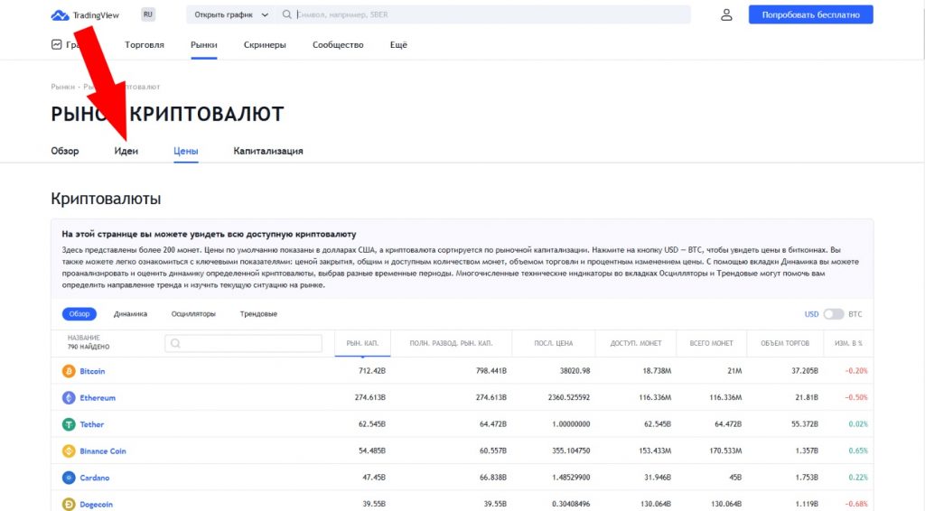Screen dimensions: 925x511
Task: Sort by 'Изм. в %' column
Action: 849,343
